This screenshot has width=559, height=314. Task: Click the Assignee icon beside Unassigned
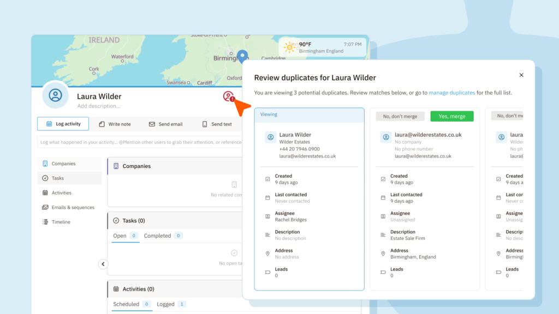(383, 216)
